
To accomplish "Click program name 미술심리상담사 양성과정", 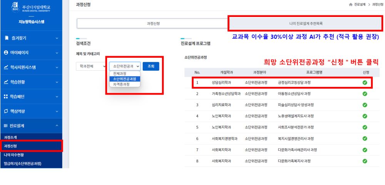I will pyautogui.click(x=296, y=105).
